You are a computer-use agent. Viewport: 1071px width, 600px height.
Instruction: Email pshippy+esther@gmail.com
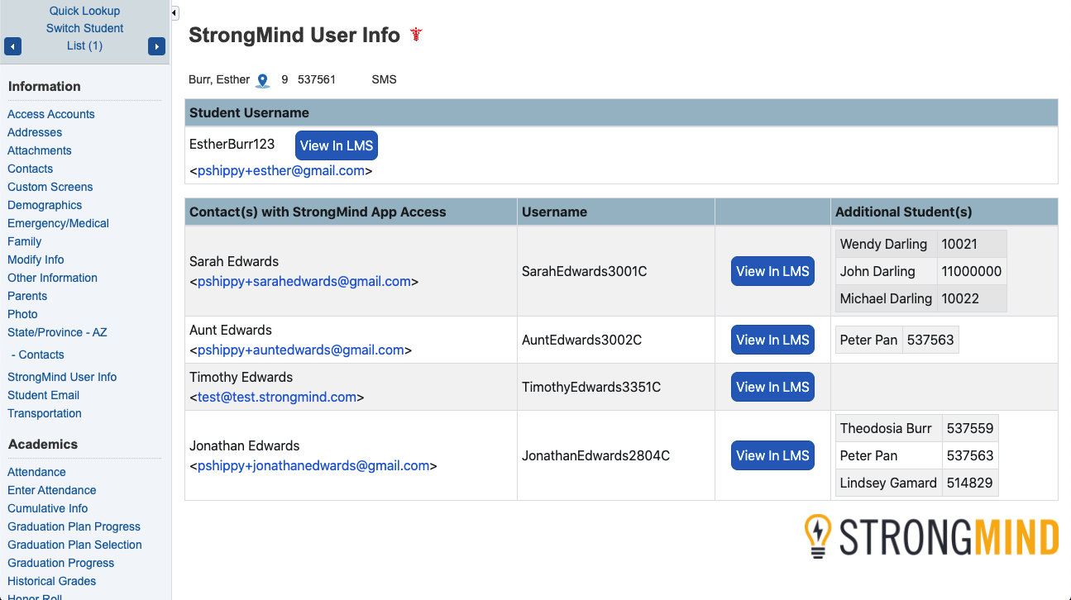(281, 171)
